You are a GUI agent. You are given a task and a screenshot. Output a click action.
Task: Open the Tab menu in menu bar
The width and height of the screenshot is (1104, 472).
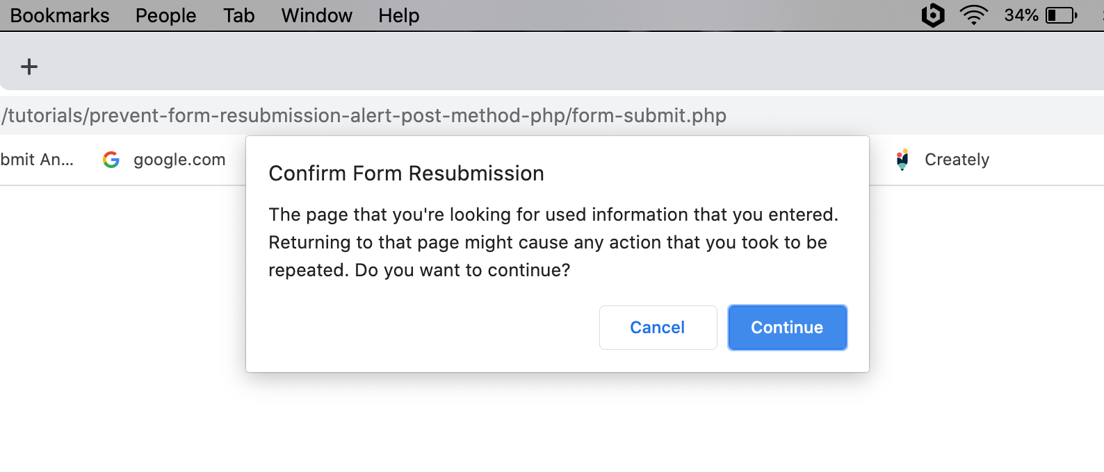pos(238,15)
